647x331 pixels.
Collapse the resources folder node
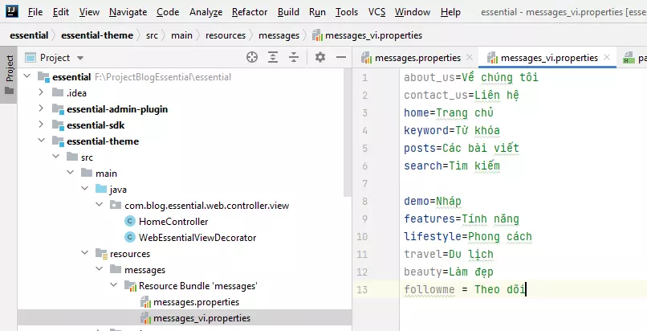coord(86,254)
